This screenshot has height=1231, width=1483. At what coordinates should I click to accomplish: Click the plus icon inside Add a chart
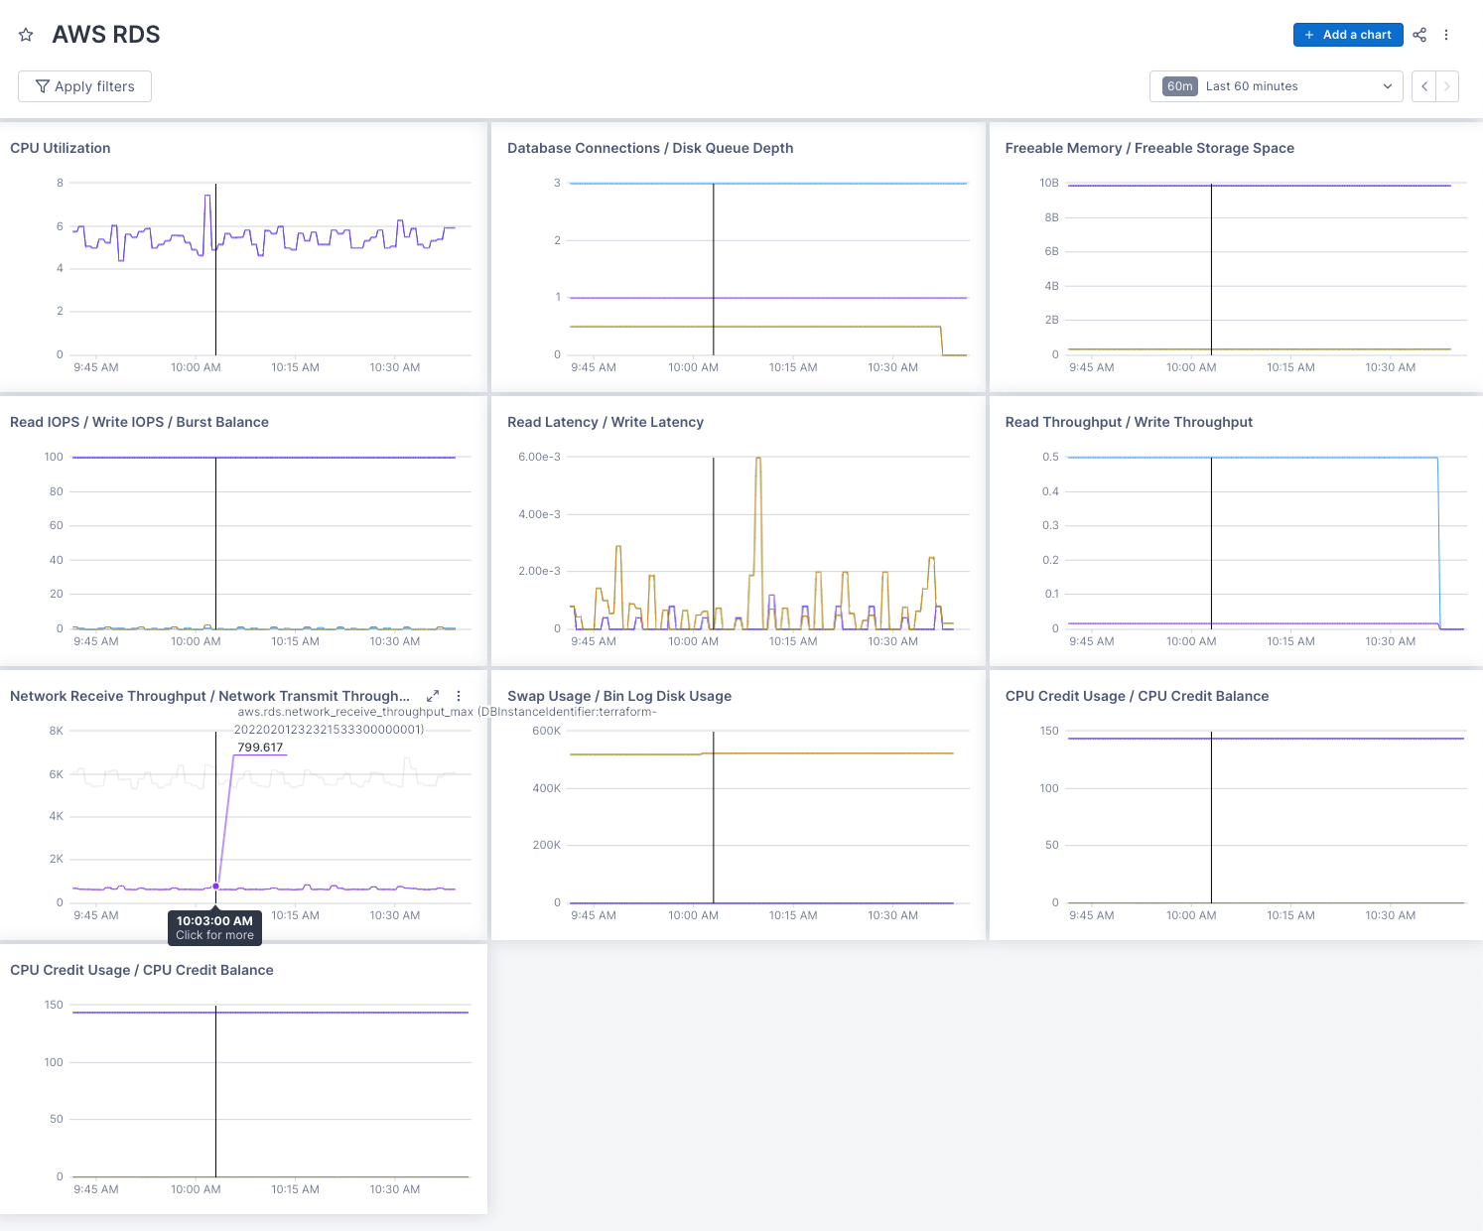click(1308, 34)
